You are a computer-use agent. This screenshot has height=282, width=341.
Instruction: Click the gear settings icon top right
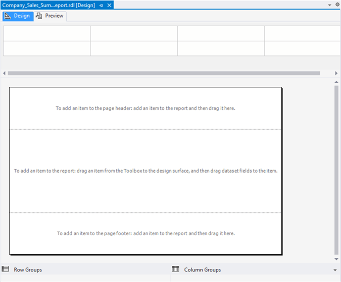(337, 5)
